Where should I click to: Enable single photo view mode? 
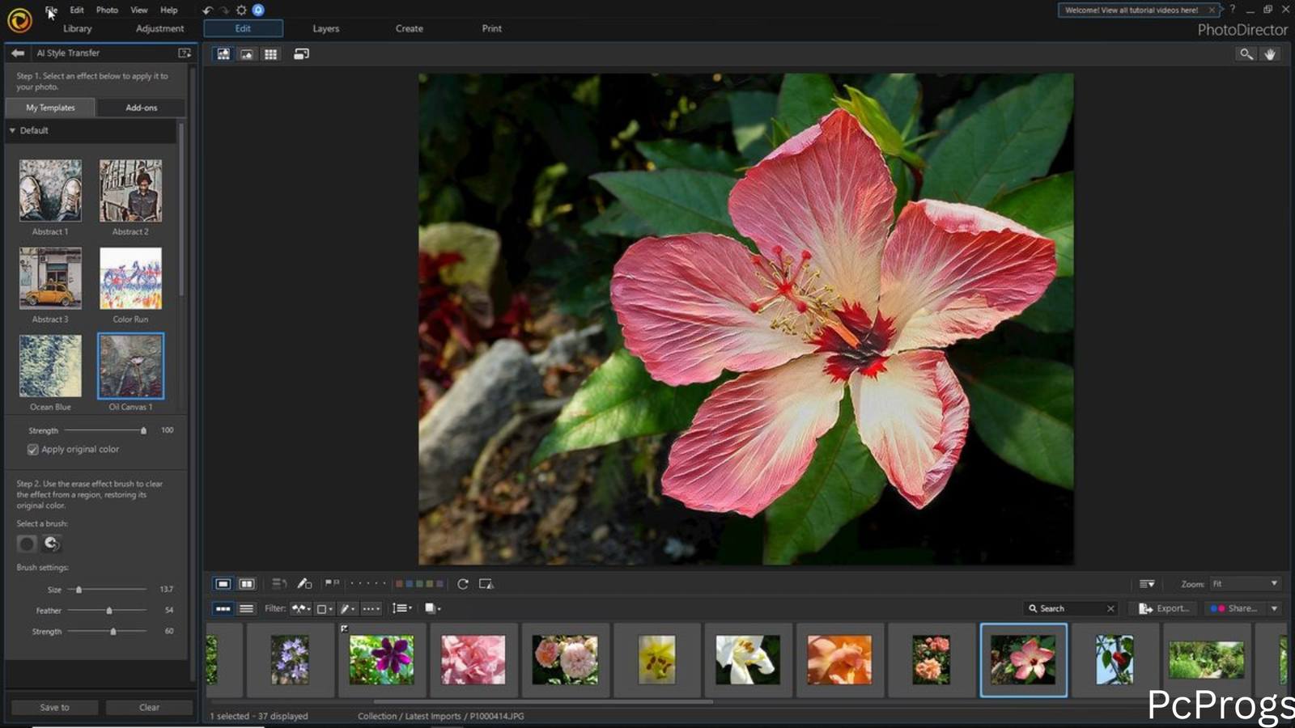[223, 584]
